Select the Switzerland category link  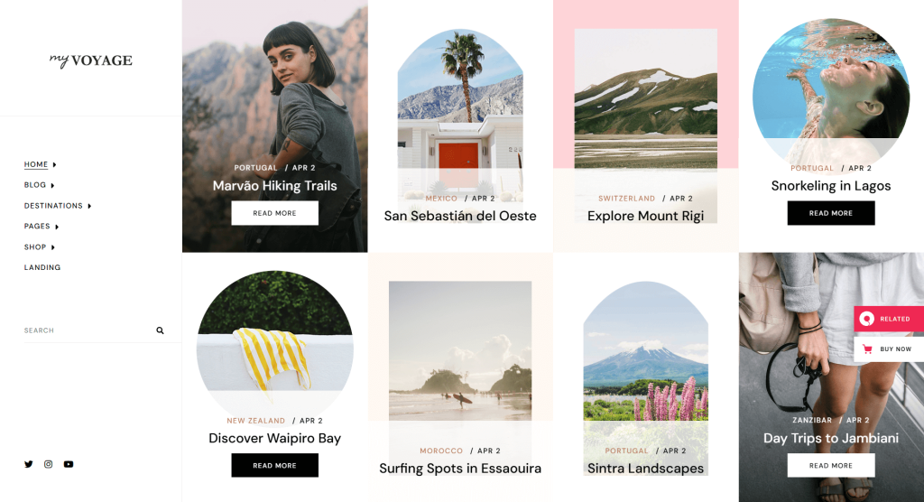tap(626, 199)
